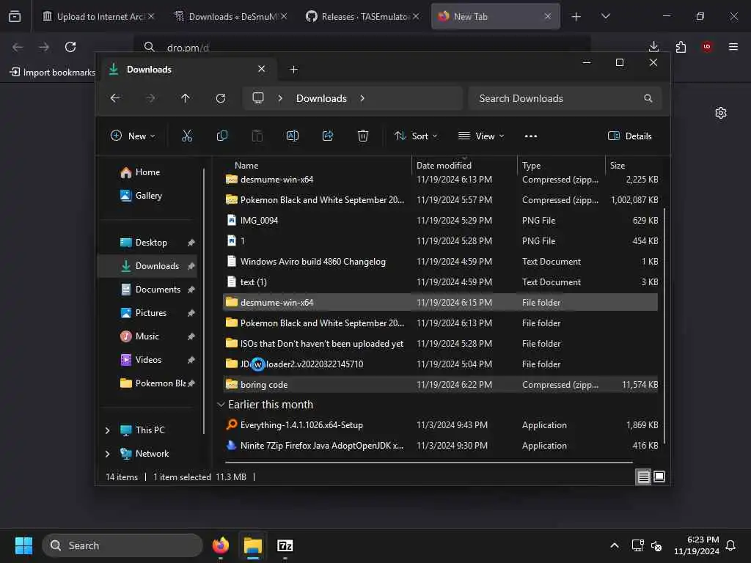
Task: Open notification bell in system tray
Action: click(730, 545)
